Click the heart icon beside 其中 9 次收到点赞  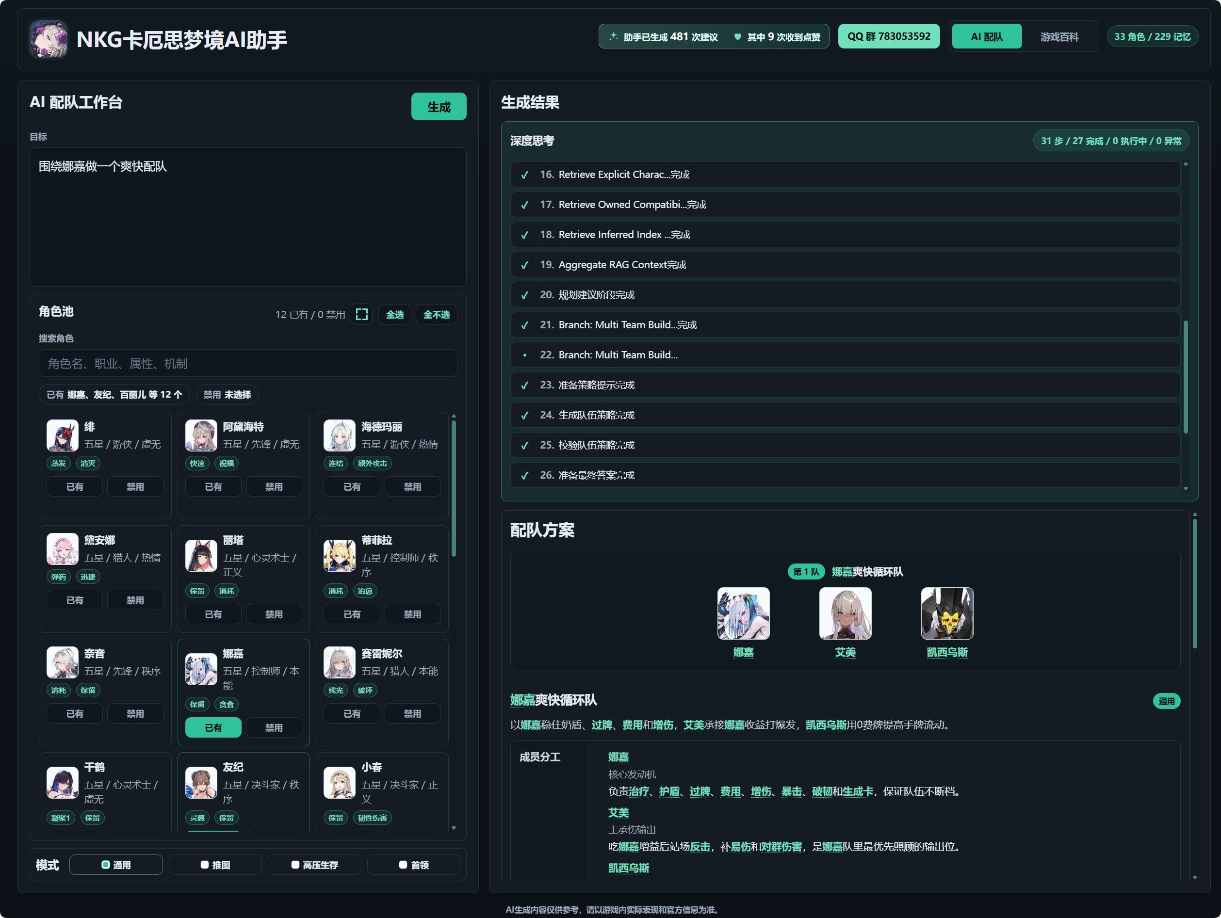pyautogui.click(x=737, y=37)
